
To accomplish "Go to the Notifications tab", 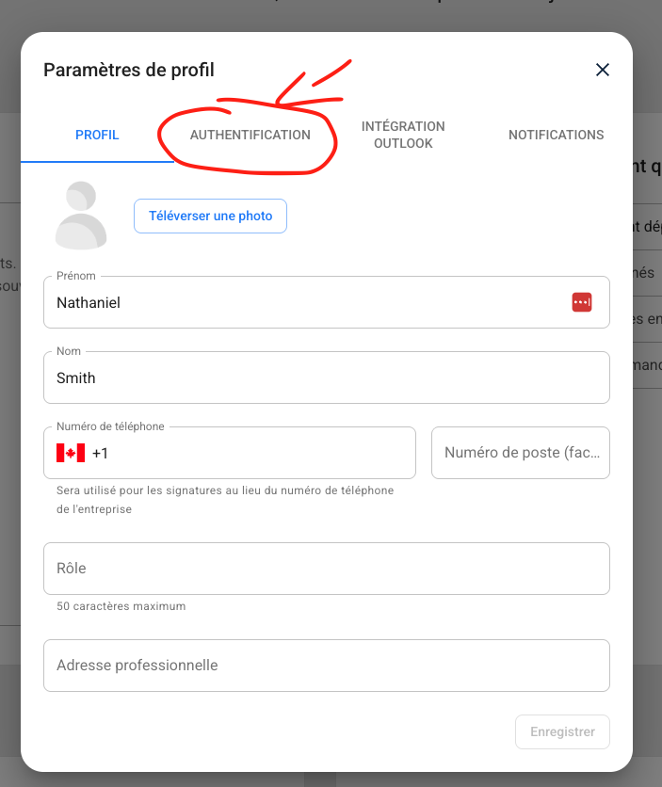I will pos(556,135).
